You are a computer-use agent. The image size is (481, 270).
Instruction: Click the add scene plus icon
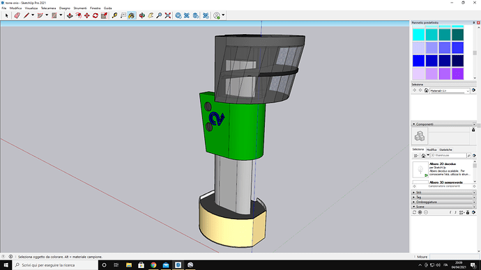pyautogui.click(x=420, y=212)
